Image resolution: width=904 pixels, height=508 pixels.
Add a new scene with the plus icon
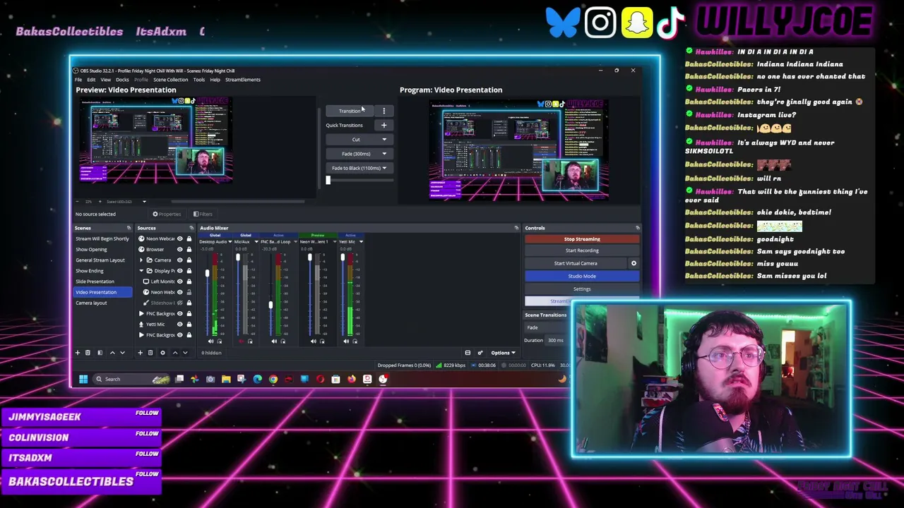[x=78, y=353]
